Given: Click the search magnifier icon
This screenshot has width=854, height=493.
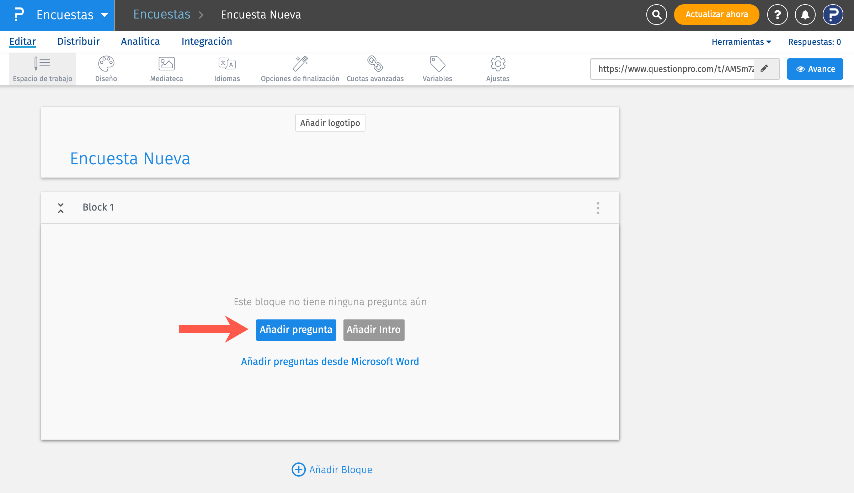Looking at the screenshot, I should pyautogui.click(x=656, y=15).
